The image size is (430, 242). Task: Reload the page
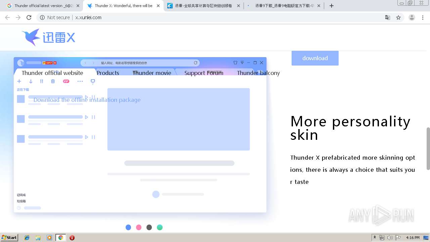pos(29,17)
